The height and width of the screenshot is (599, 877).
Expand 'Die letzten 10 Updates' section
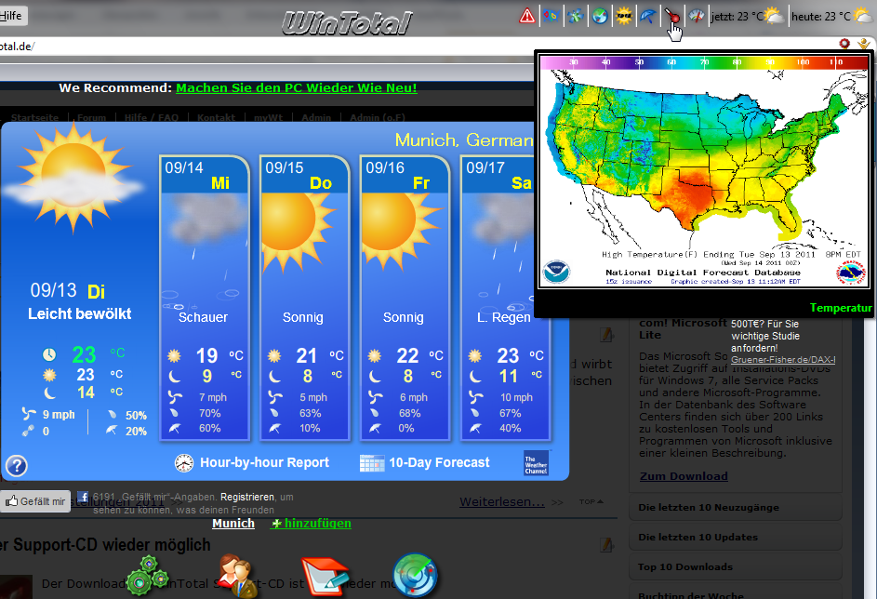click(x=736, y=537)
